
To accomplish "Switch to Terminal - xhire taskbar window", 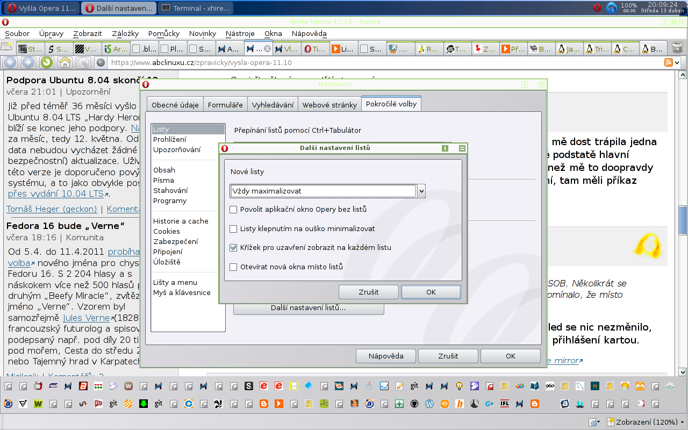I will [196, 8].
